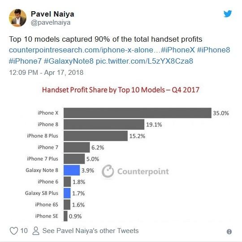Screen dimensions: 242x242
Task: Open the tweet info icon
Action: 229,232
